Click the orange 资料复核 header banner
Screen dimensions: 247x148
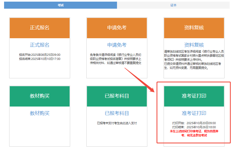click(x=194, y=28)
